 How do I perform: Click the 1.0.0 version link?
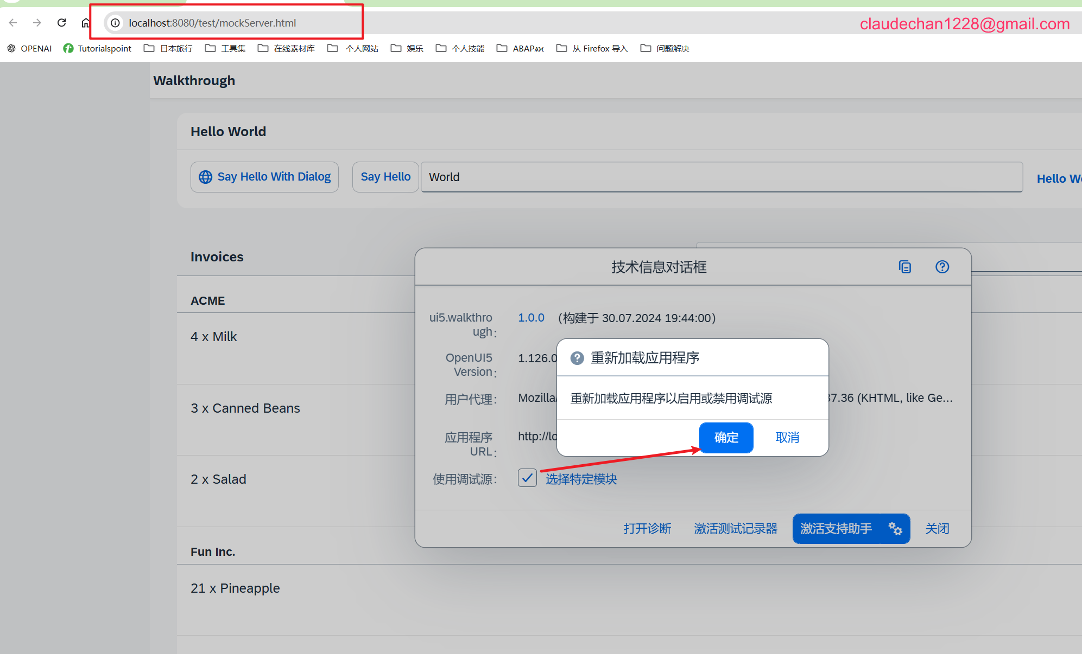pos(531,318)
